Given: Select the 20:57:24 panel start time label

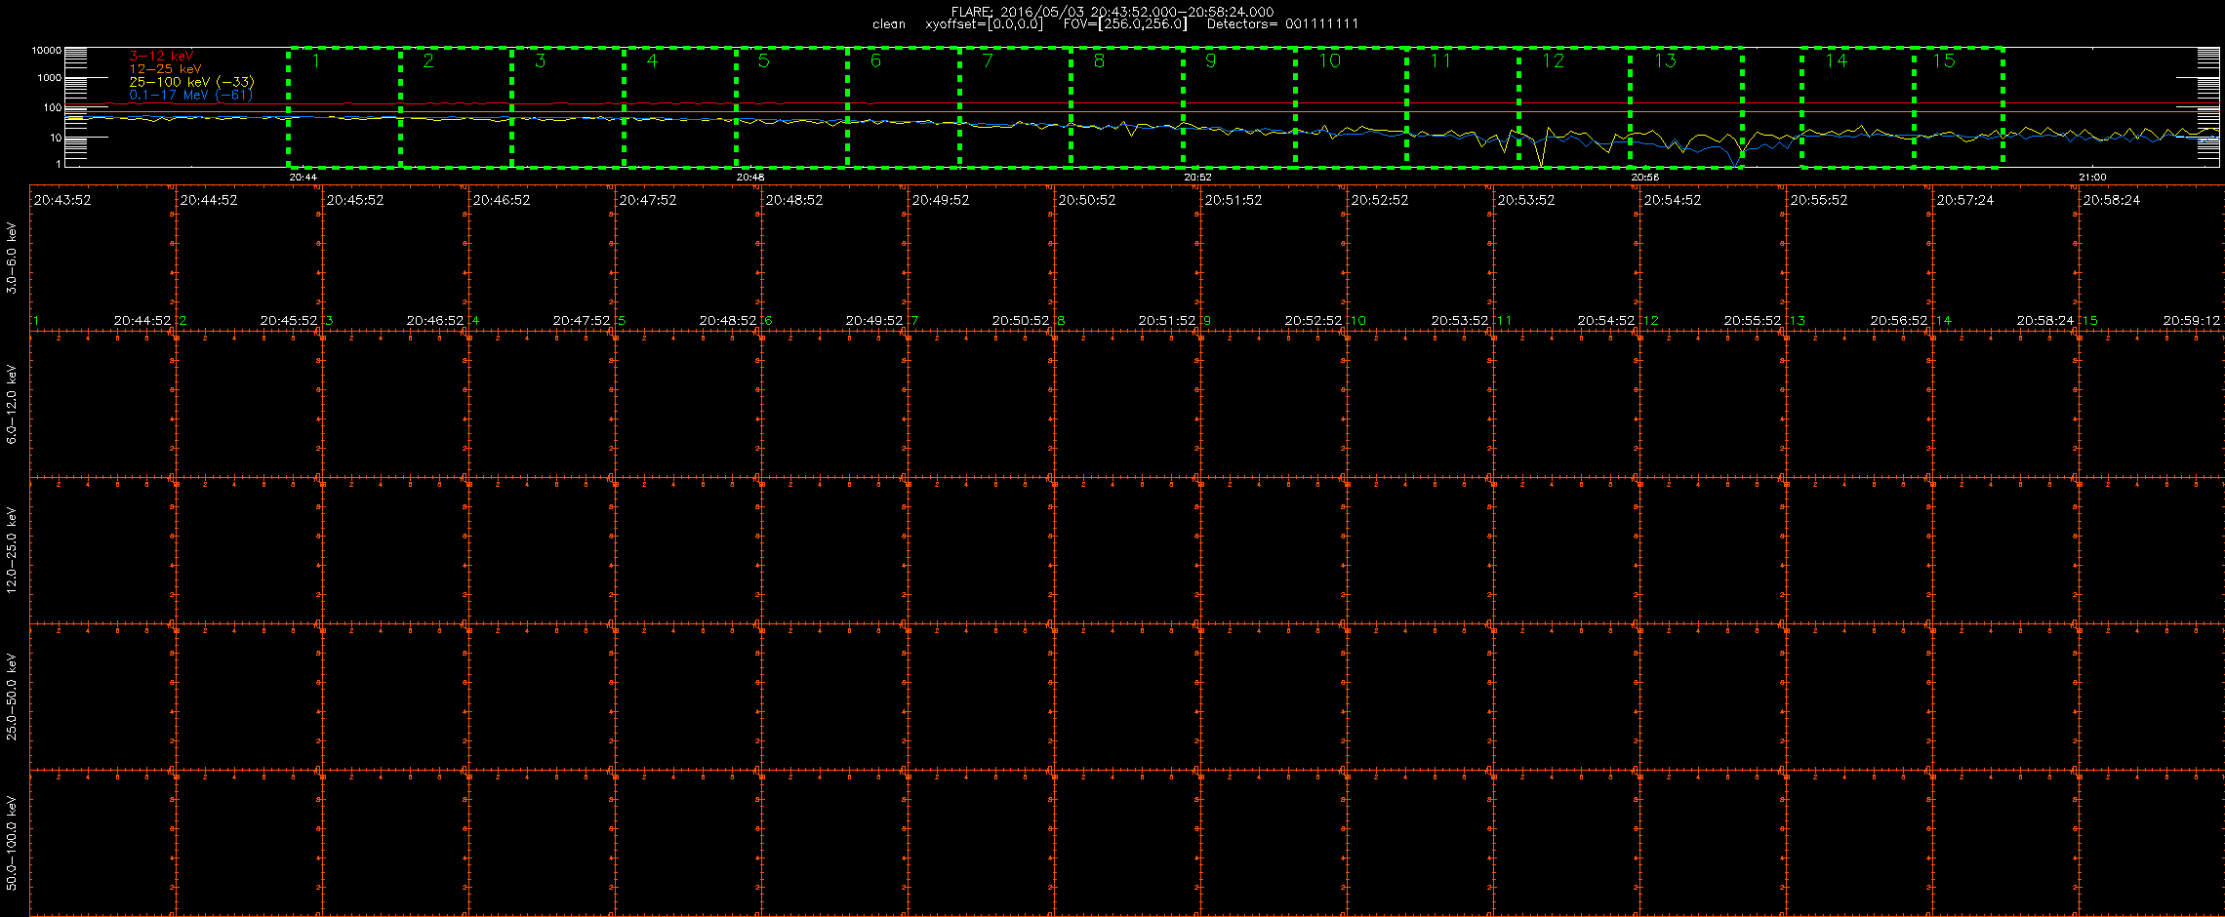Looking at the screenshot, I should click(1965, 200).
